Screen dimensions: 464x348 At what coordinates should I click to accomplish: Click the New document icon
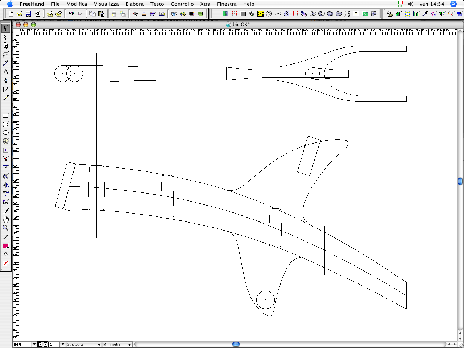click(11, 14)
